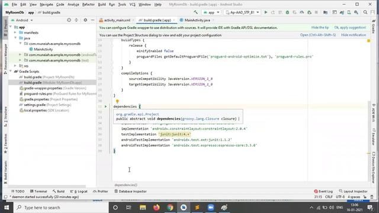Click Sync Project with Gradle Files icon
This screenshot has width=379, height=213.
[342, 12]
